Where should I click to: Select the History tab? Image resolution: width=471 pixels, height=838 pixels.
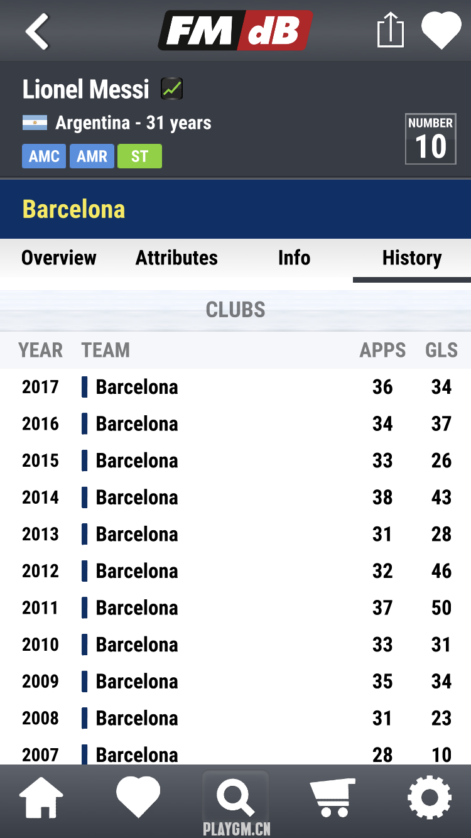[x=412, y=258]
